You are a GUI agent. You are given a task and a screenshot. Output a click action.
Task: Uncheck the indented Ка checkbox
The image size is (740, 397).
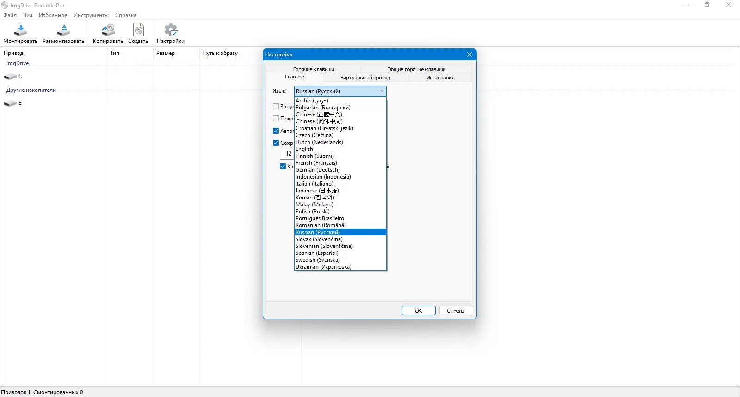click(x=283, y=167)
